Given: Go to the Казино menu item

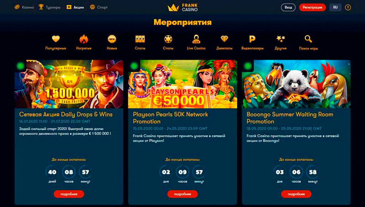Looking at the screenshot, I should tap(24, 7).
